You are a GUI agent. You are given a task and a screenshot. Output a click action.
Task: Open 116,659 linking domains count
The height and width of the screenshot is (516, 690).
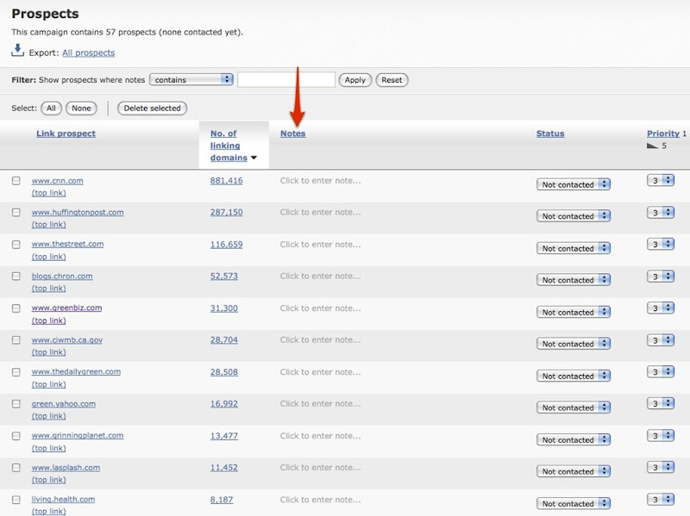226,245
